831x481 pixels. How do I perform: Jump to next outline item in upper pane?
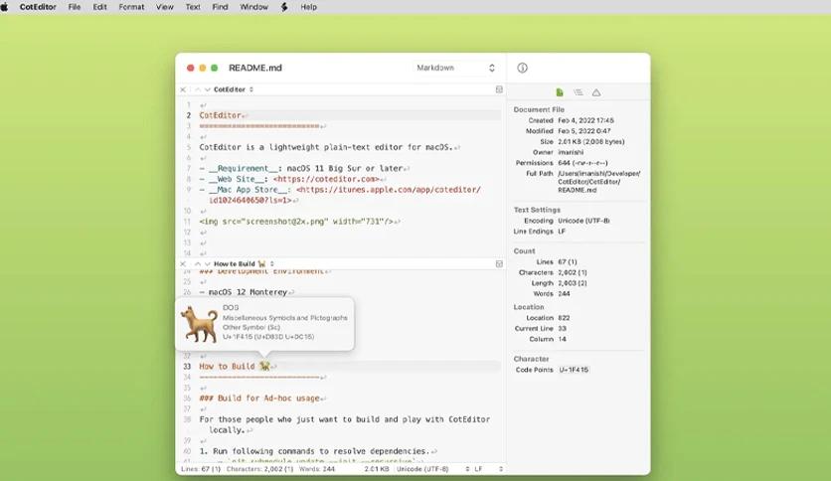click(207, 89)
